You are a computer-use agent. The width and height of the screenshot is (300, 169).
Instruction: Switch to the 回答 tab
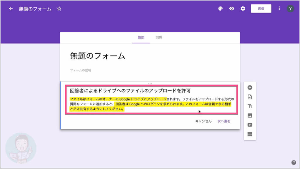pyautogui.click(x=159, y=38)
